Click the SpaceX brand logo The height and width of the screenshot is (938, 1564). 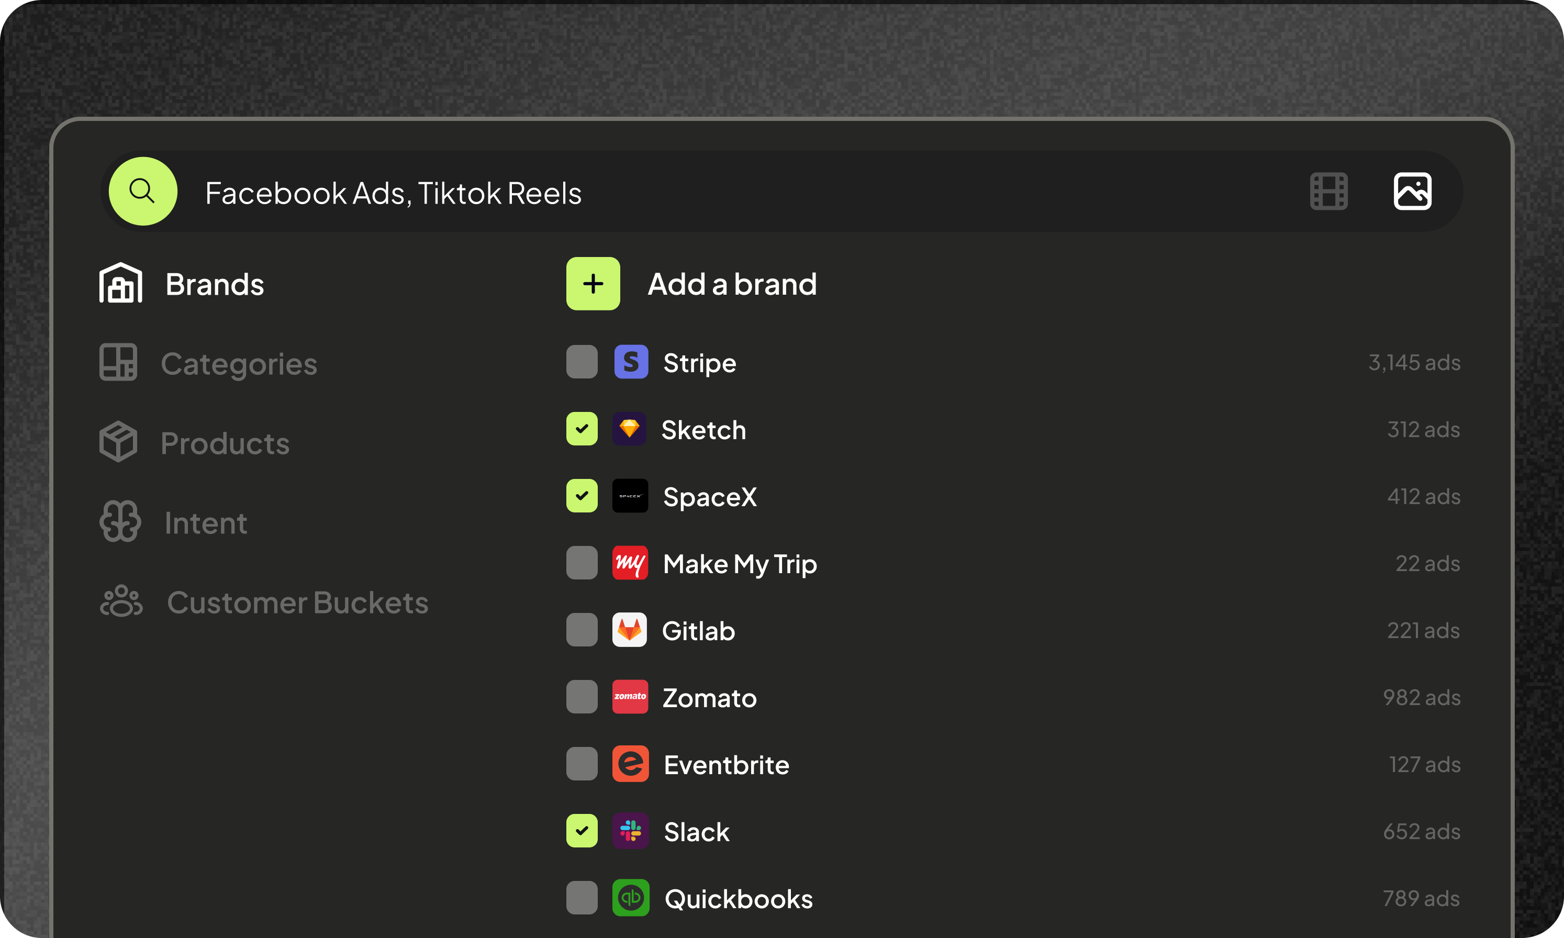pos(630,496)
